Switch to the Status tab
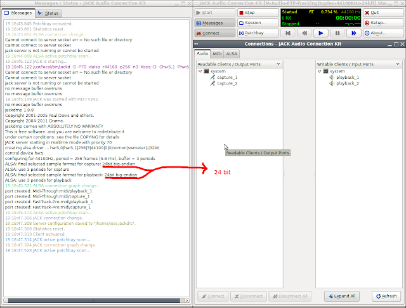The image size is (406, 308). (48, 13)
